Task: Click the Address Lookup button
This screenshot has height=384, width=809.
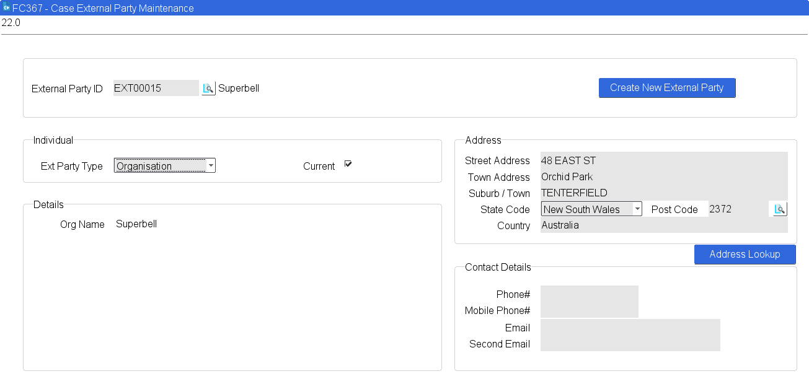Action: pyautogui.click(x=745, y=255)
